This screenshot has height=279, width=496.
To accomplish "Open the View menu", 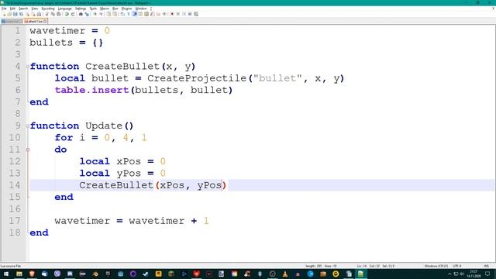I will 35,9.
